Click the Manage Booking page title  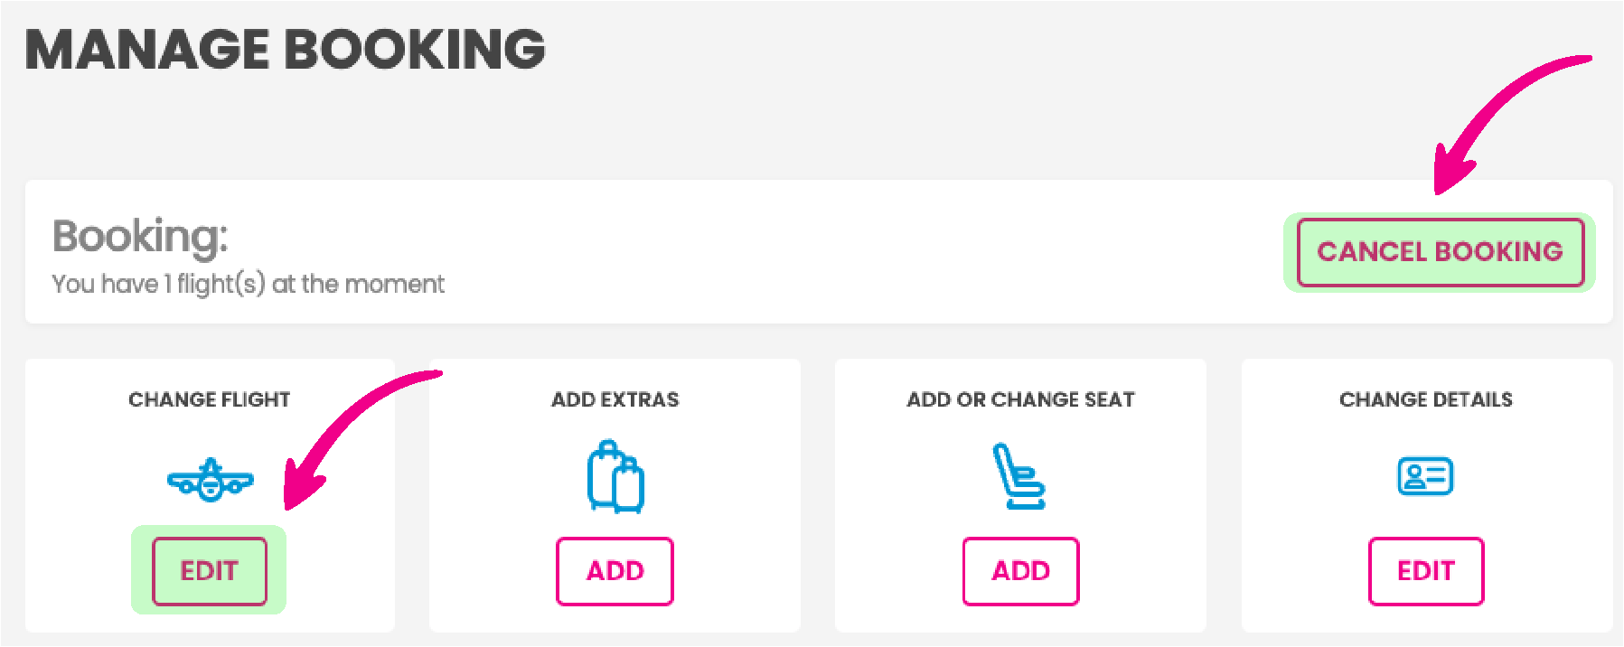tap(286, 49)
